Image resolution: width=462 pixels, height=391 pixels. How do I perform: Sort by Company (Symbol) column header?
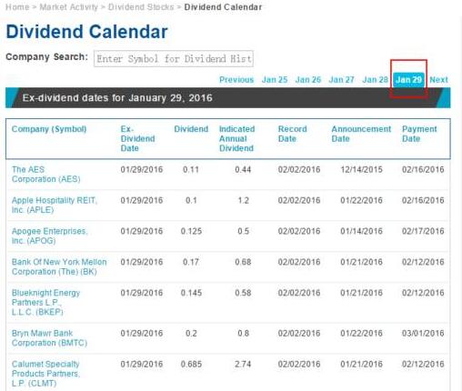pos(49,129)
